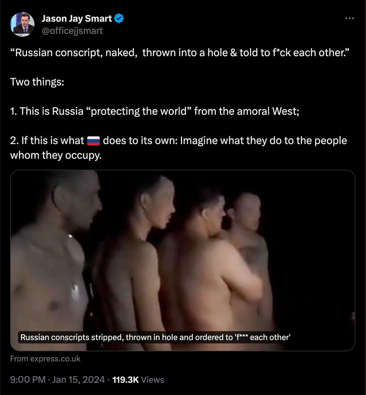Click the 'Imagine what they do' sentence
Image resolution: width=366 pixels, height=395 pixels.
tap(264, 141)
